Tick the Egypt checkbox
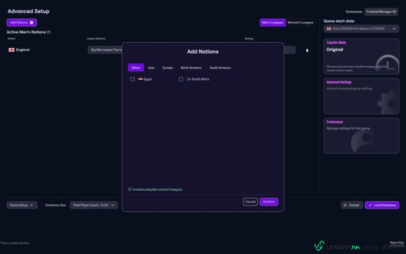Image resolution: width=406 pixels, height=254 pixels. click(x=133, y=79)
